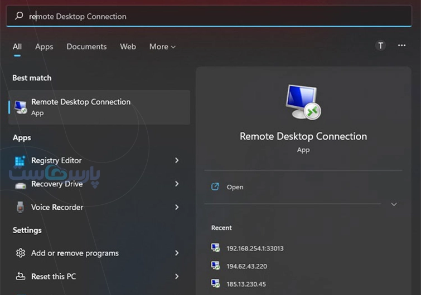The image size is (421, 295).
Task: Switch to the Apps filter tab
Action: point(44,47)
